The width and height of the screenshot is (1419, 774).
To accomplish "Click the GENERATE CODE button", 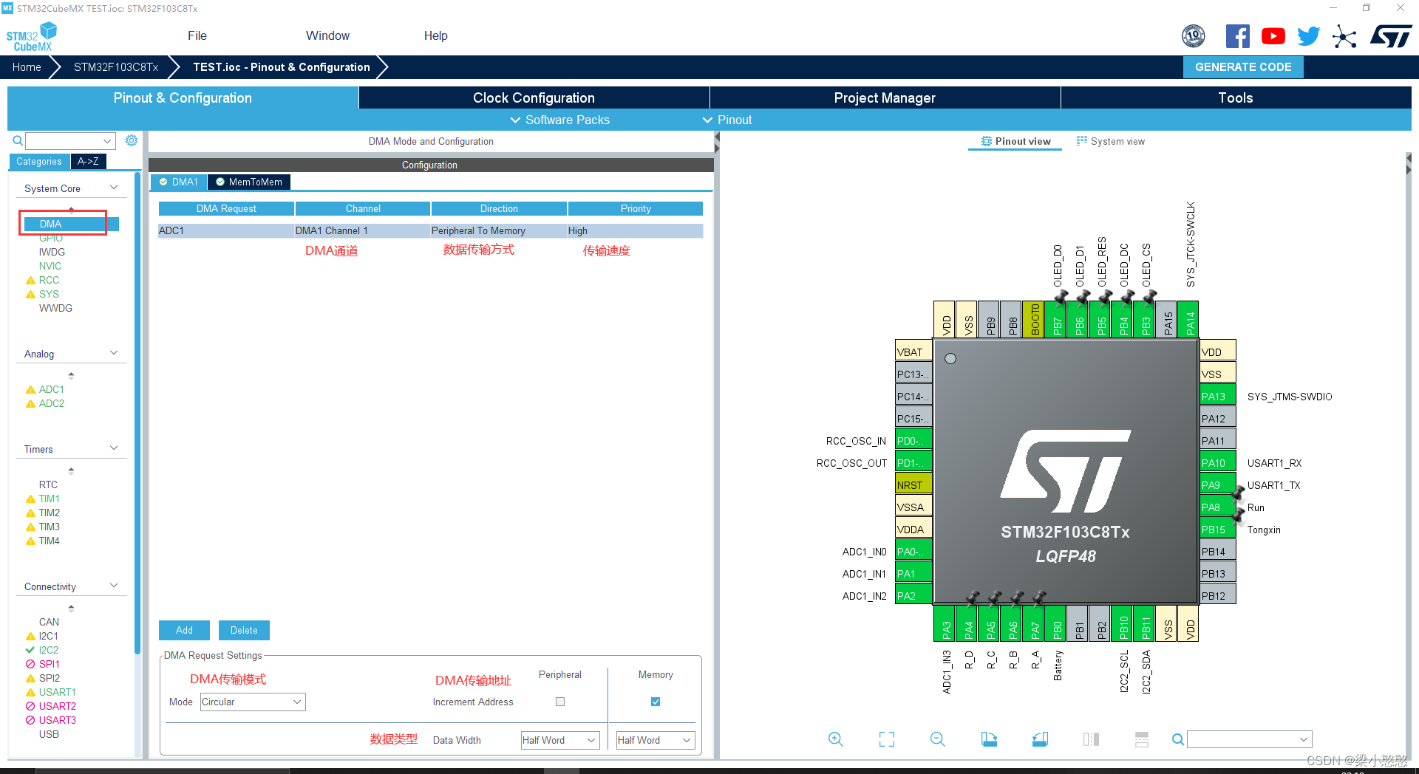I will pyautogui.click(x=1243, y=66).
